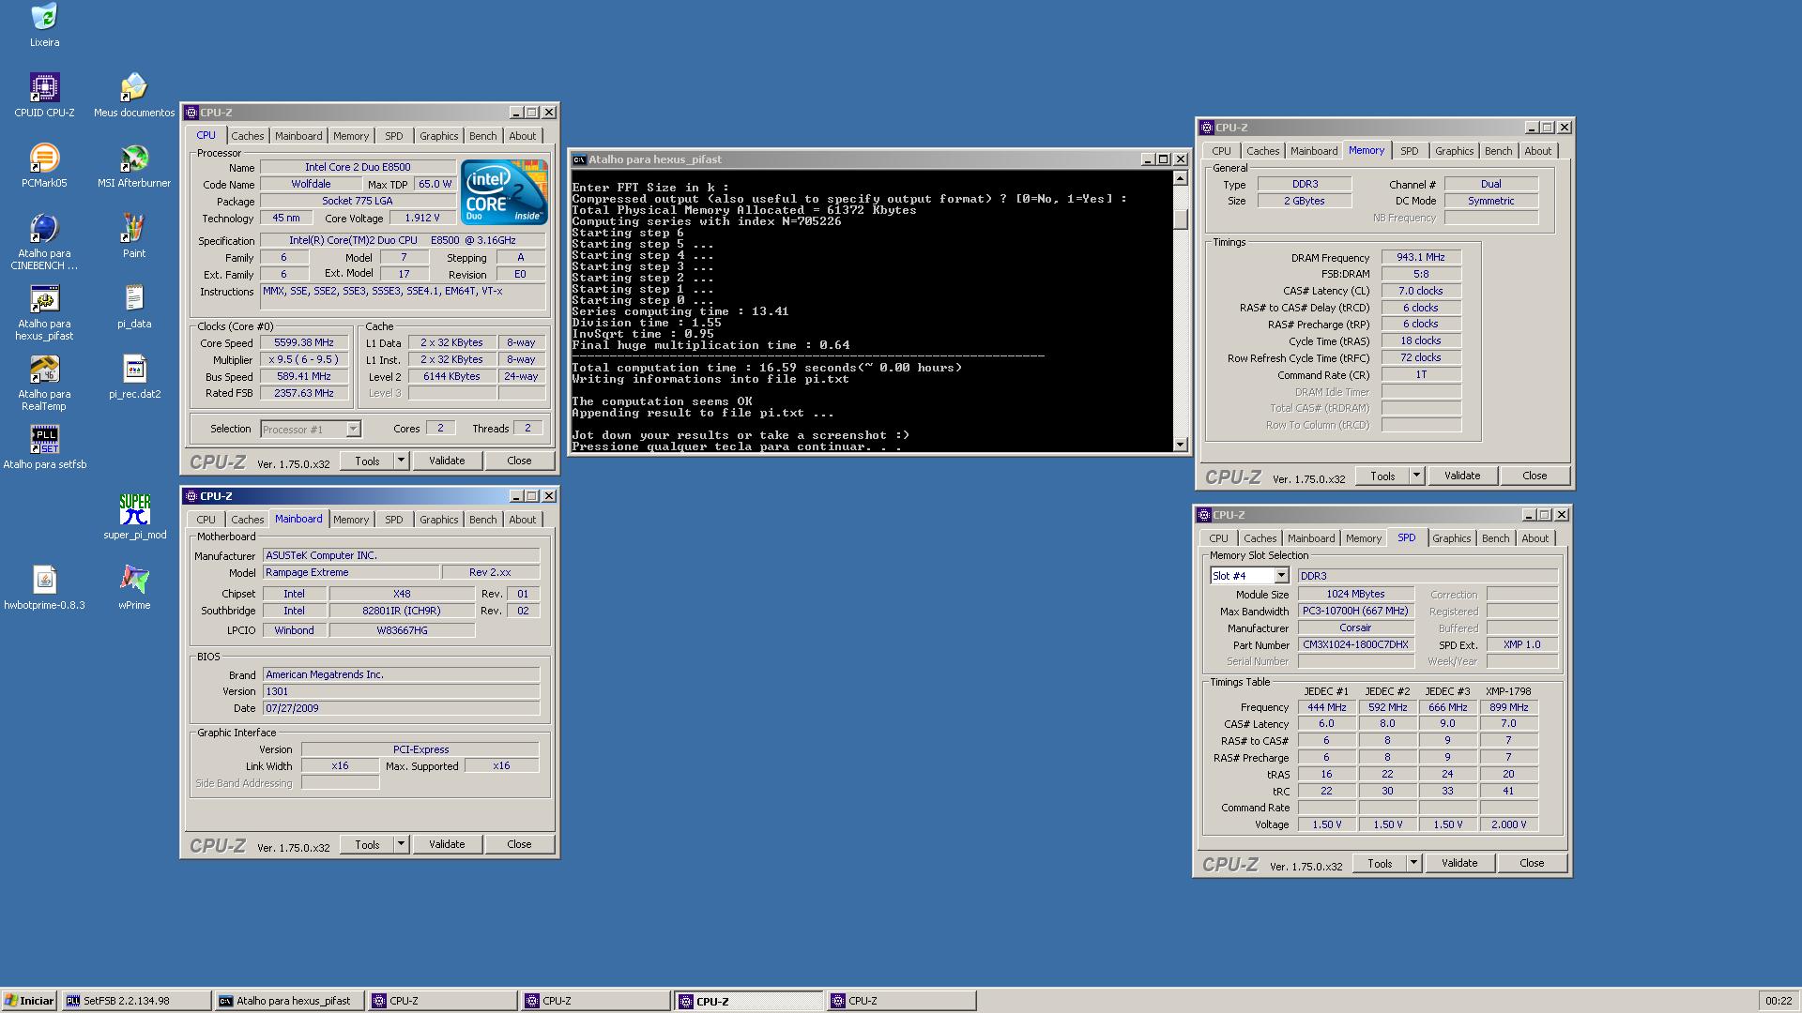1802x1013 pixels.
Task: Click Close in the Memory window
Action: coord(1535,476)
